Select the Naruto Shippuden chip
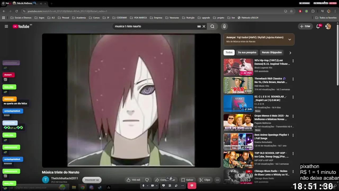The height and width of the screenshot is (191, 339). (x=272, y=53)
